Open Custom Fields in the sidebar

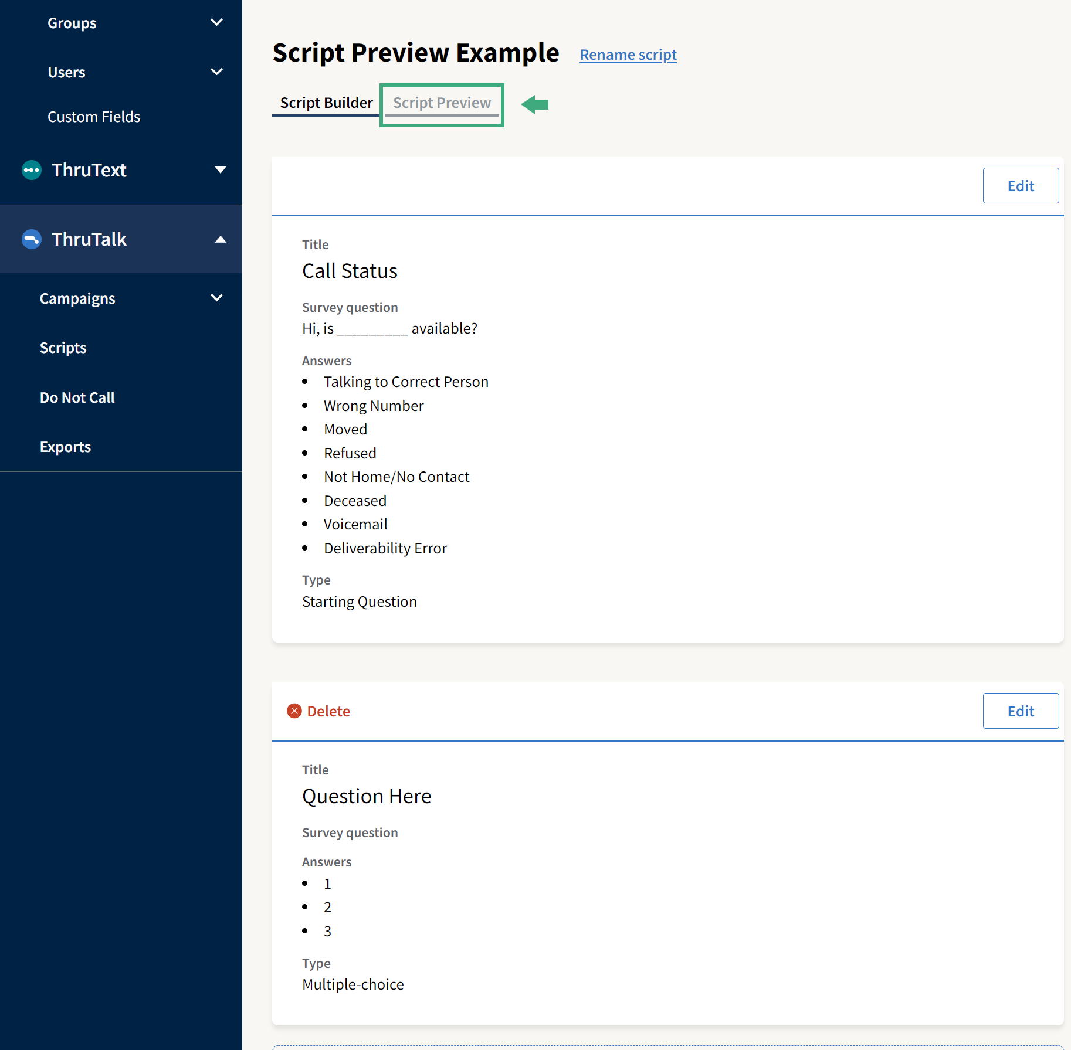[x=94, y=117]
